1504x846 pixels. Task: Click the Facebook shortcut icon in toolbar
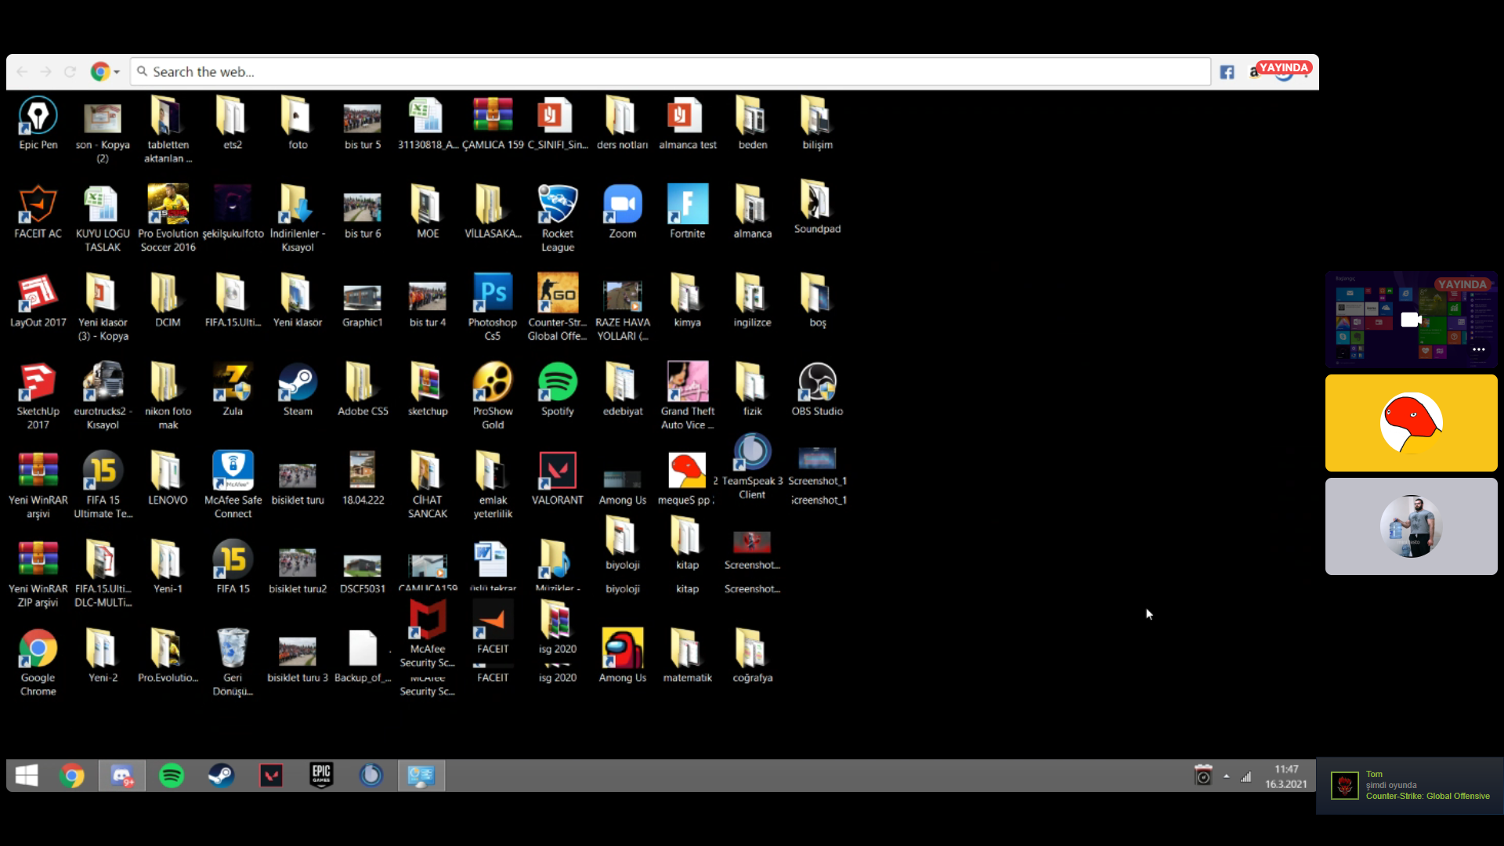click(x=1227, y=72)
